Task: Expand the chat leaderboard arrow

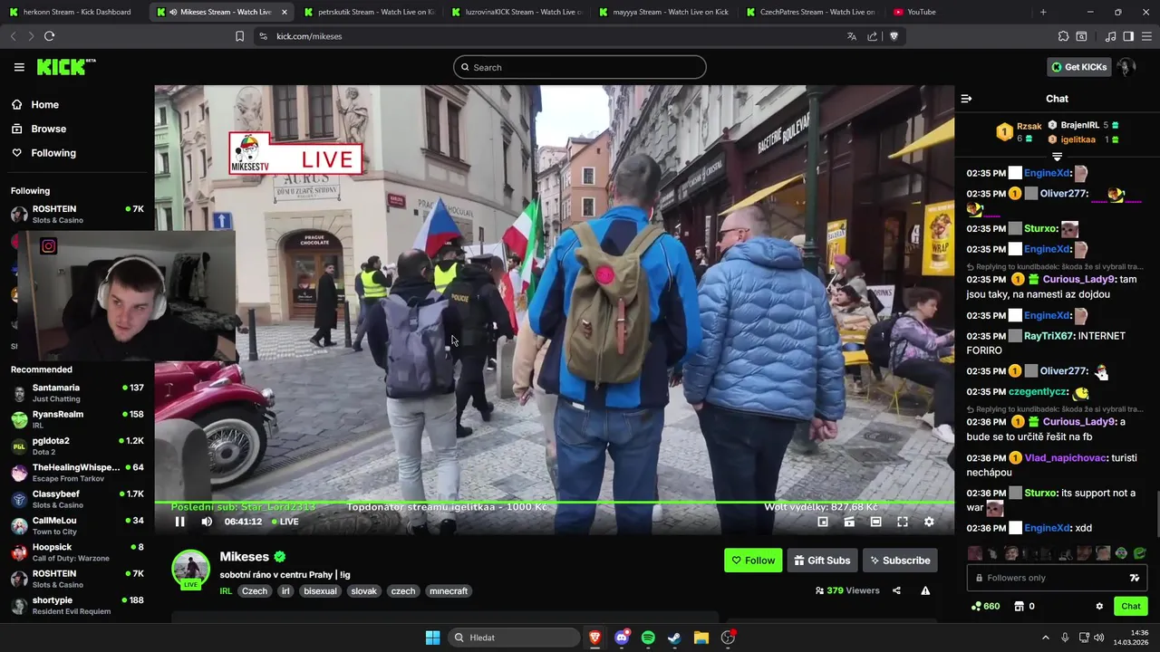Action: pos(1057,157)
